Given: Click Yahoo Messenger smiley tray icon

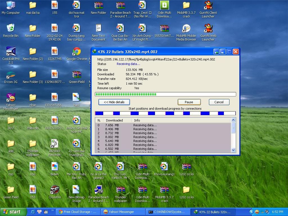Looking at the screenshot, I should coord(257,212).
